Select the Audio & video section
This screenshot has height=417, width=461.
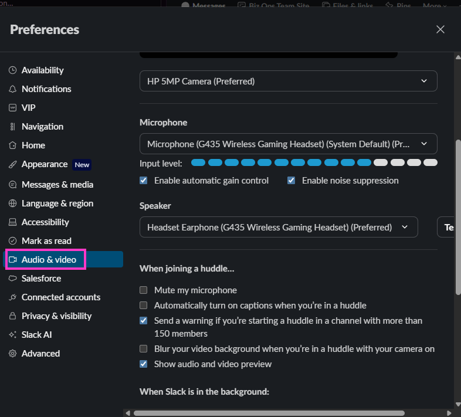point(63,259)
